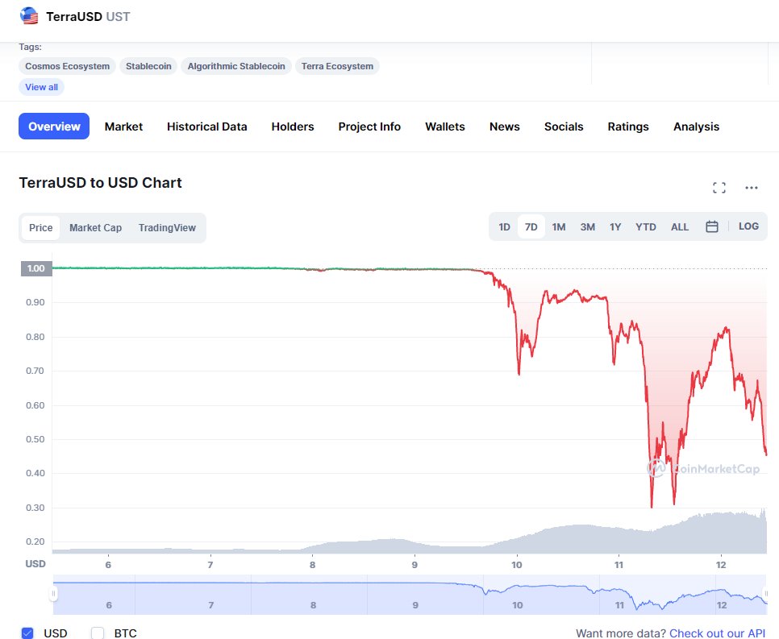Click the navigator timeline at day 9

[x=415, y=604]
